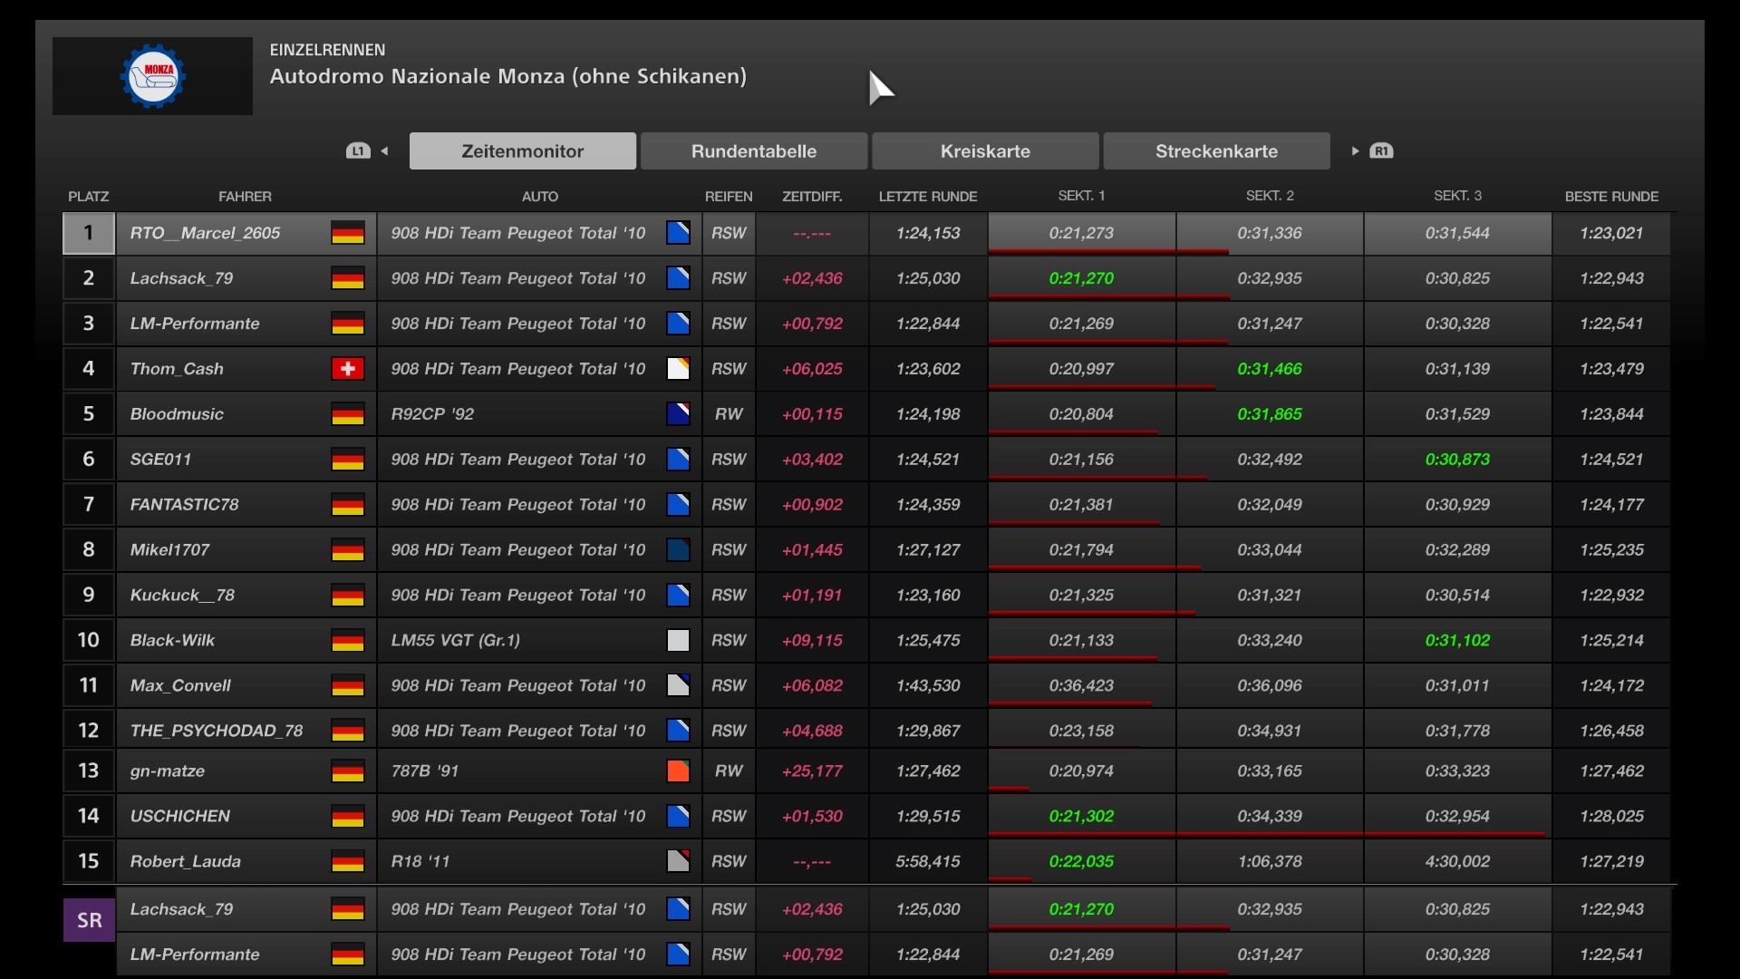Click the ZEITDIFF. column header
Screen dimensions: 1740x979
[x=812, y=196]
